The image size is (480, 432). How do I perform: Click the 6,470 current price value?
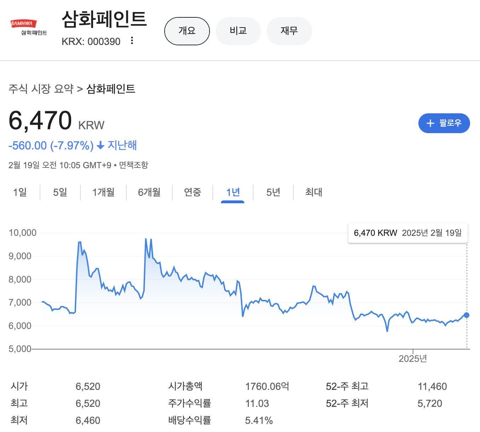(x=40, y=120)
